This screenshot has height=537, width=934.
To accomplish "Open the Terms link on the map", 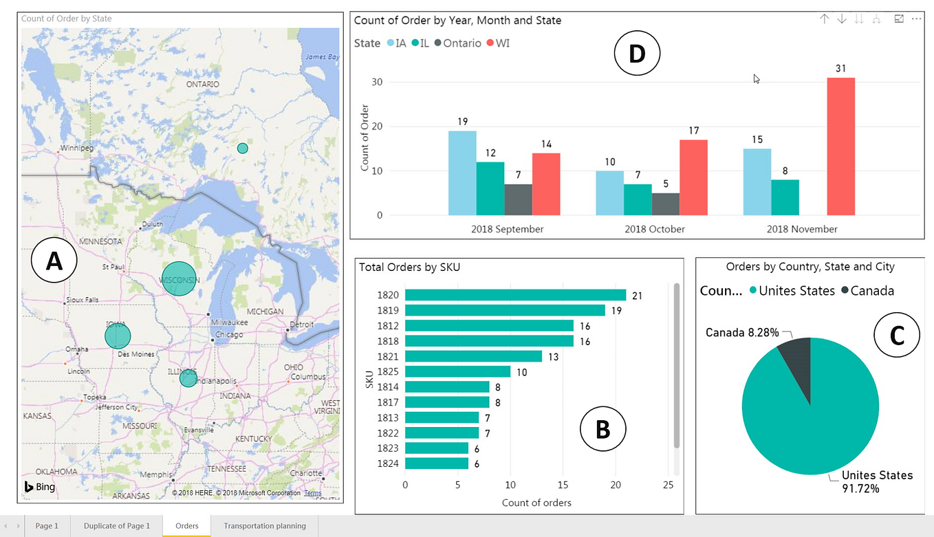I will [313, 493].
